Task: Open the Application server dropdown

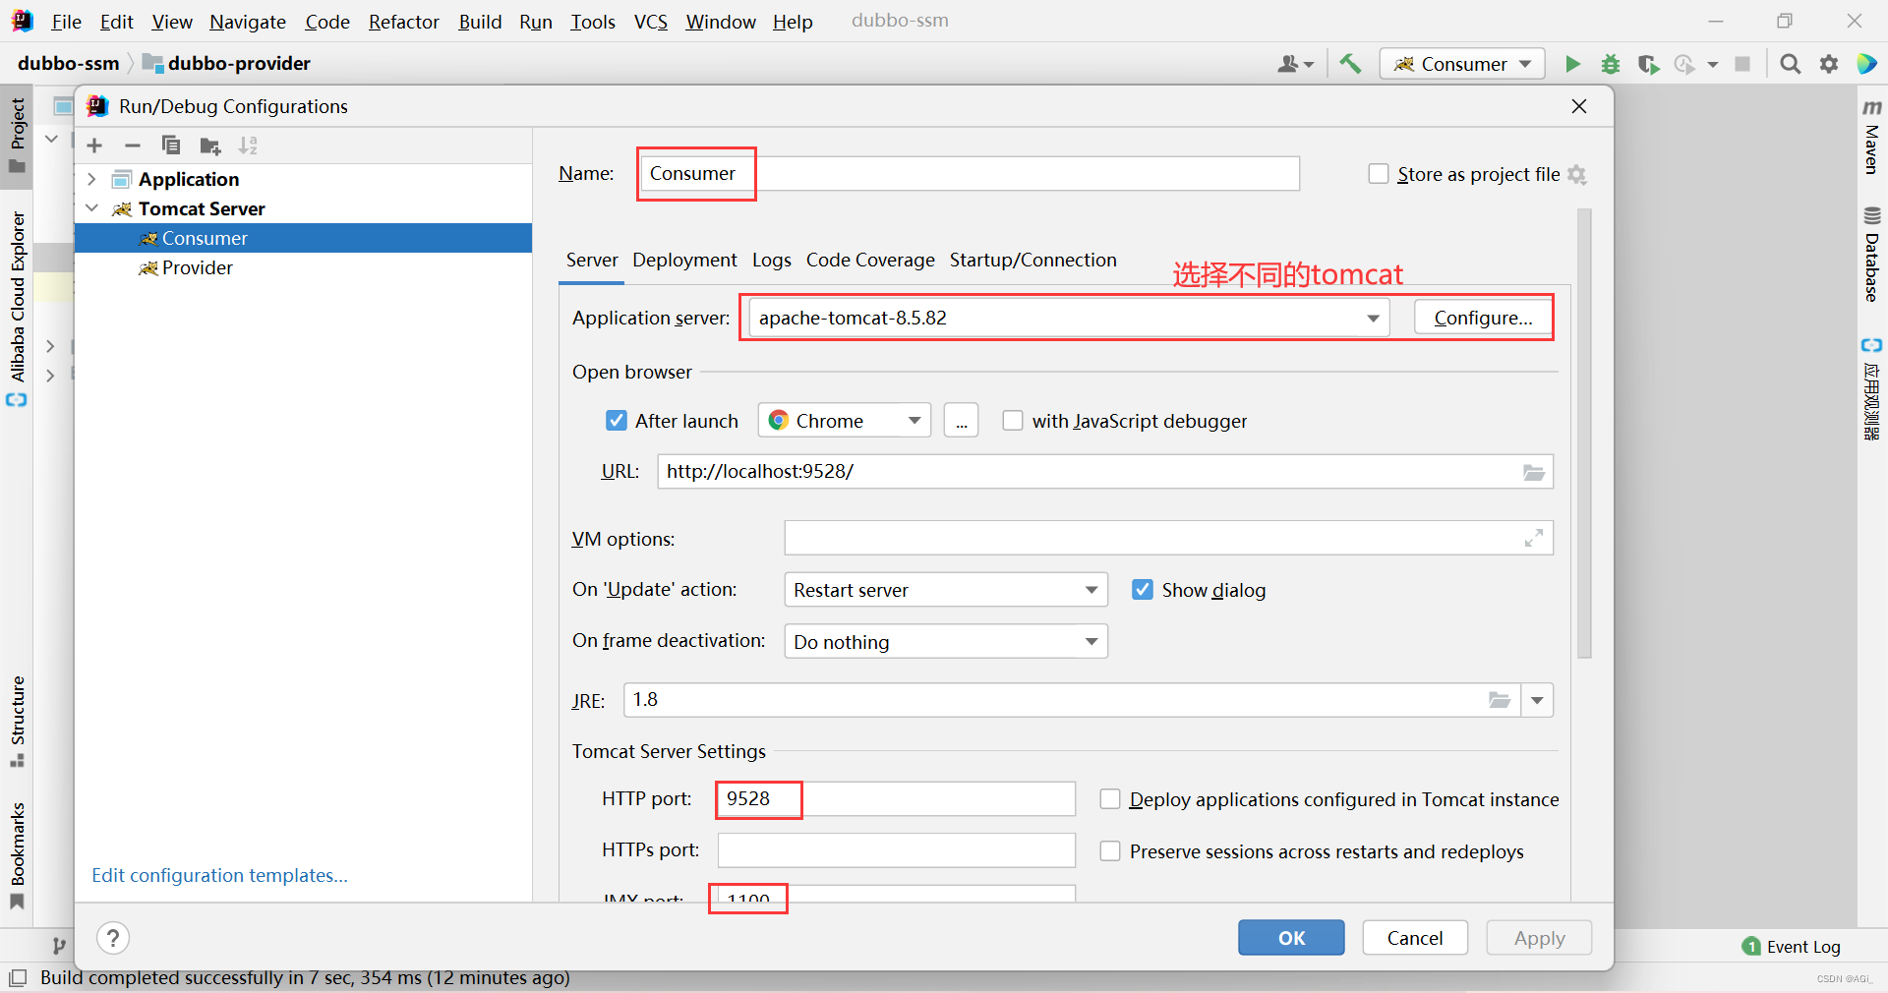Action: tap(1372, 318)
